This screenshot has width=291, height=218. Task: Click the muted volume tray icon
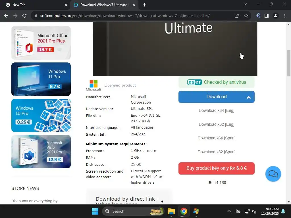254,211
